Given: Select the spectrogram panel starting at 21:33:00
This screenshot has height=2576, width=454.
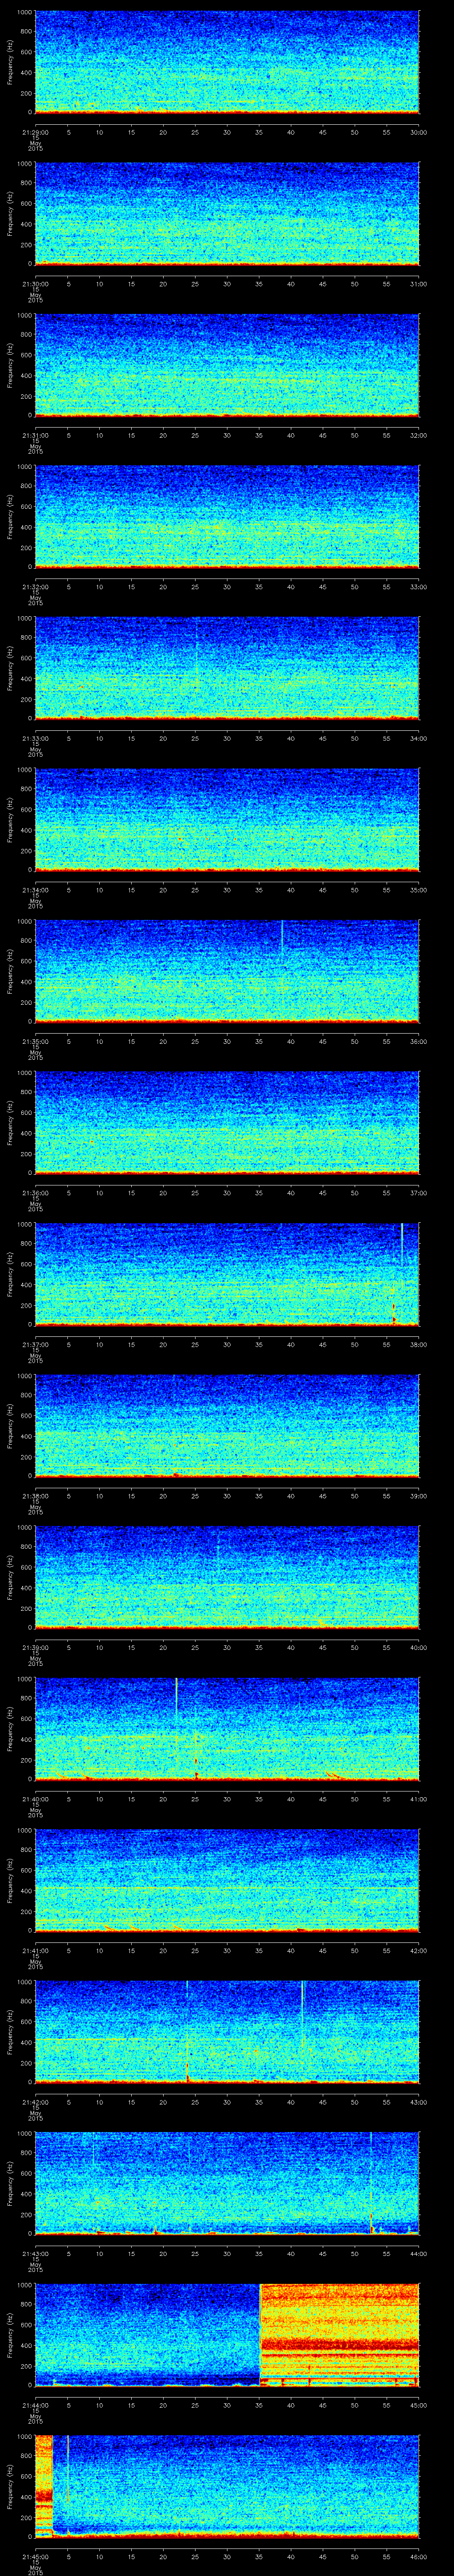Looking at the screenshot, I should pyautogui.click(x=227, y=668).
